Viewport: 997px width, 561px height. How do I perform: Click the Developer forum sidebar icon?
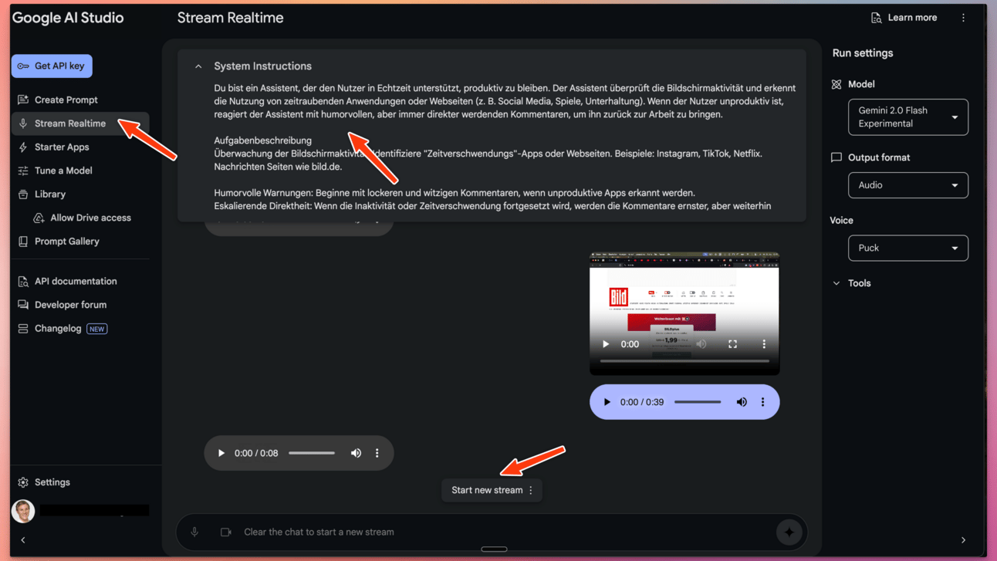click(x=23, y=305)
